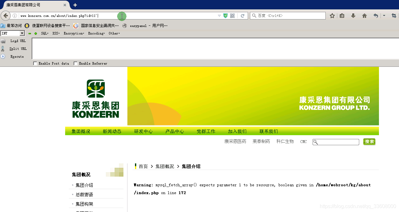Go back using the browser back arrow
The height and width of the screenshot is (212, 399).
pos(6,16)
